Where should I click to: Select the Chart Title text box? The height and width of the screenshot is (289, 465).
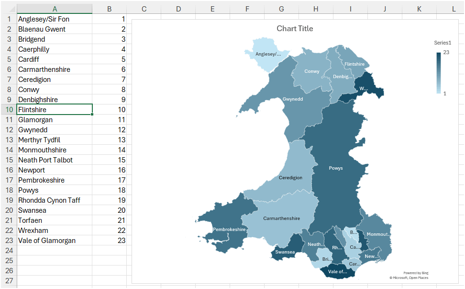coord(295,29)
